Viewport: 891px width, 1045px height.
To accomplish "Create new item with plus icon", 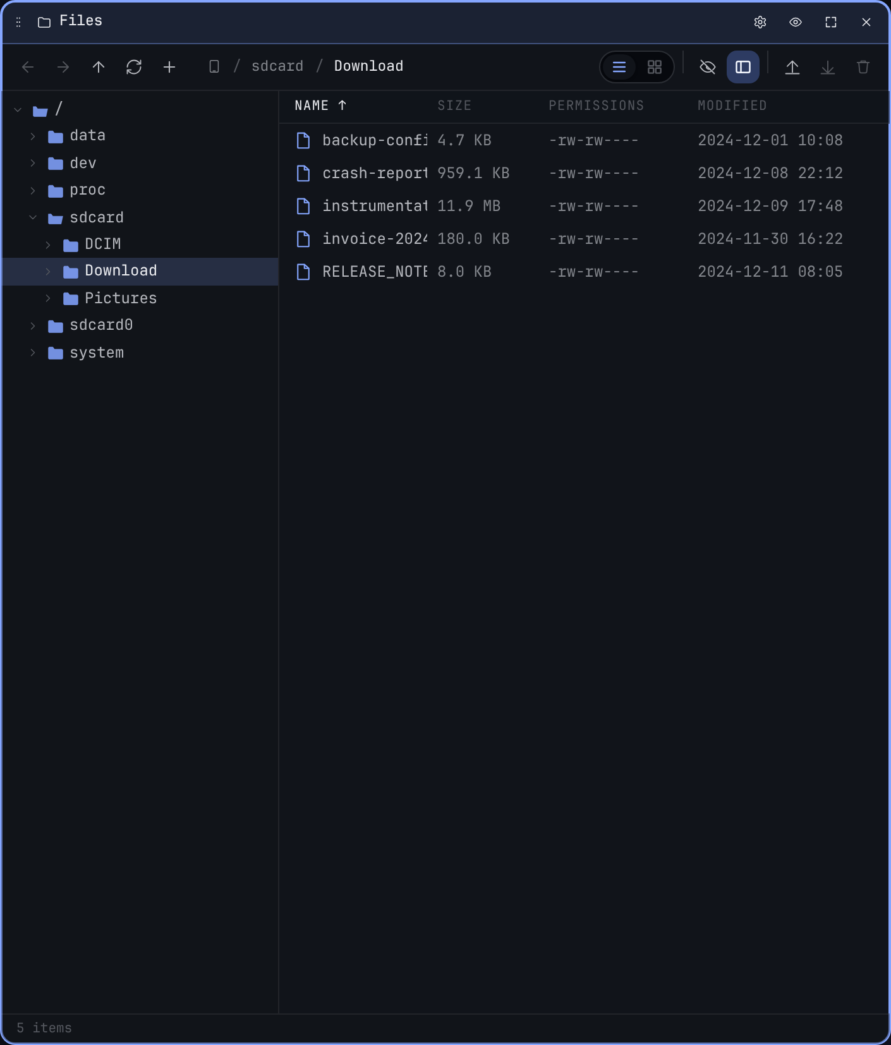I will 169,67.
